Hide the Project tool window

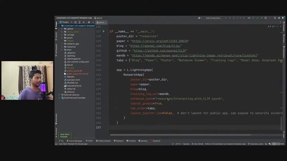[x=93, y=22]
